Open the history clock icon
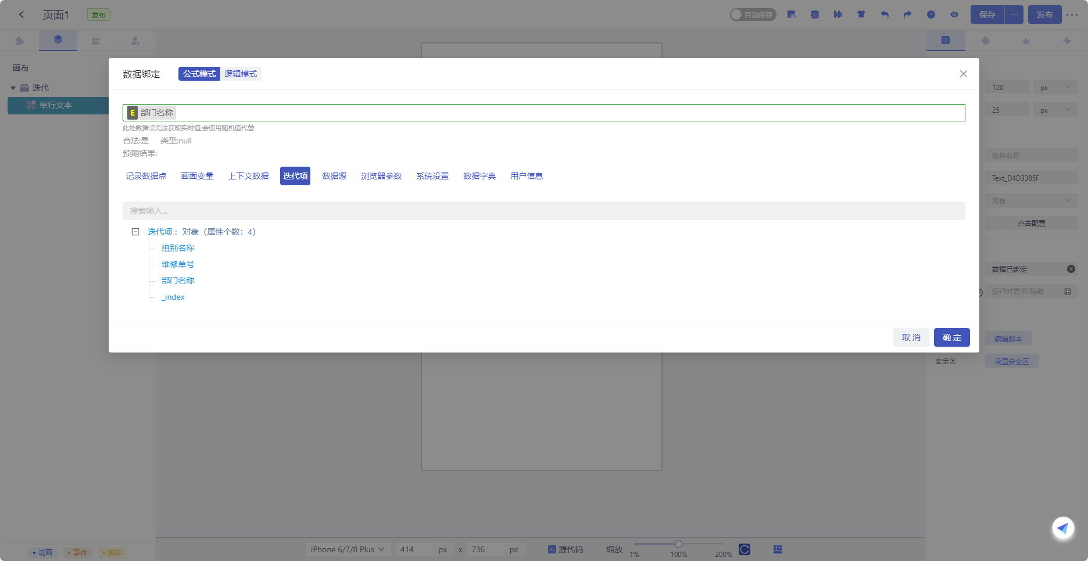Viewport: 1088px width, 561px height. coord(931,15)
